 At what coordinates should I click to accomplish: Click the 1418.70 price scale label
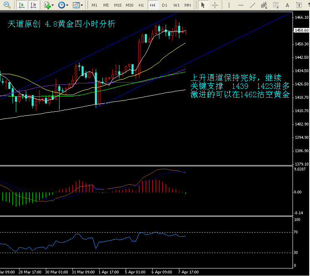point(302,97)
